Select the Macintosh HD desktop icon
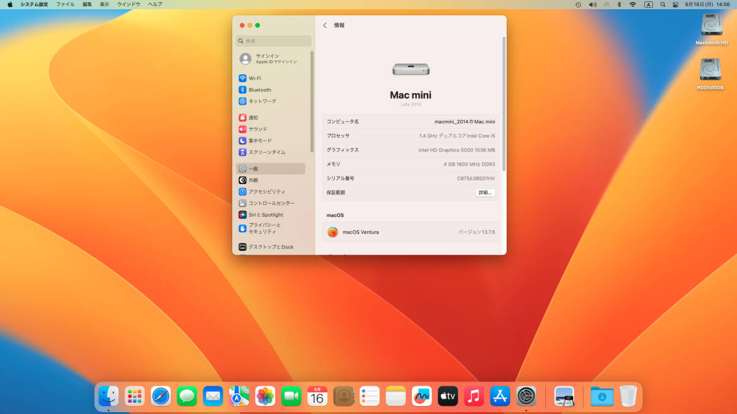737x414 pixels. (x=711, y=29)
